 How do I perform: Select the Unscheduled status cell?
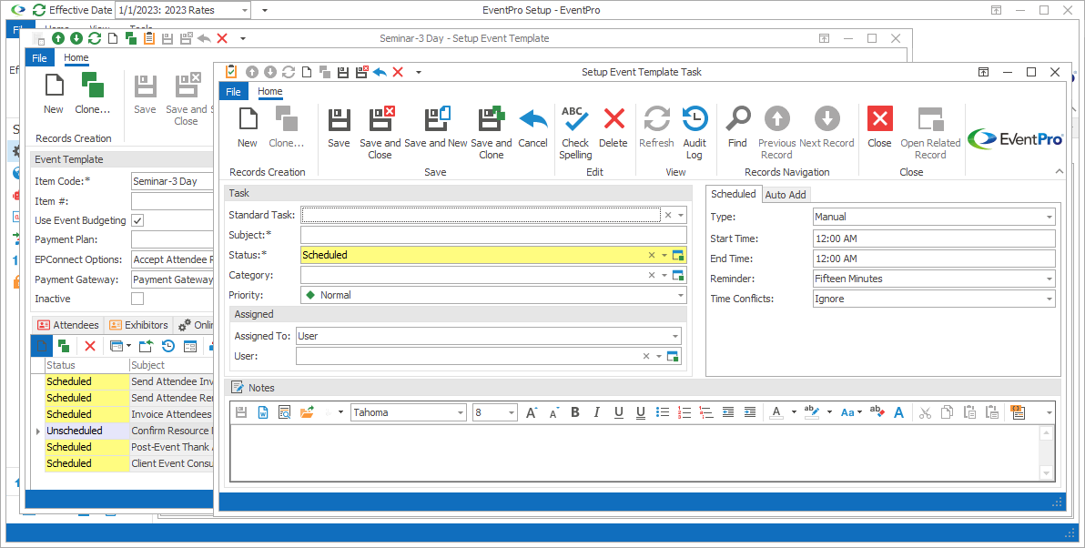tap(86, 431)
